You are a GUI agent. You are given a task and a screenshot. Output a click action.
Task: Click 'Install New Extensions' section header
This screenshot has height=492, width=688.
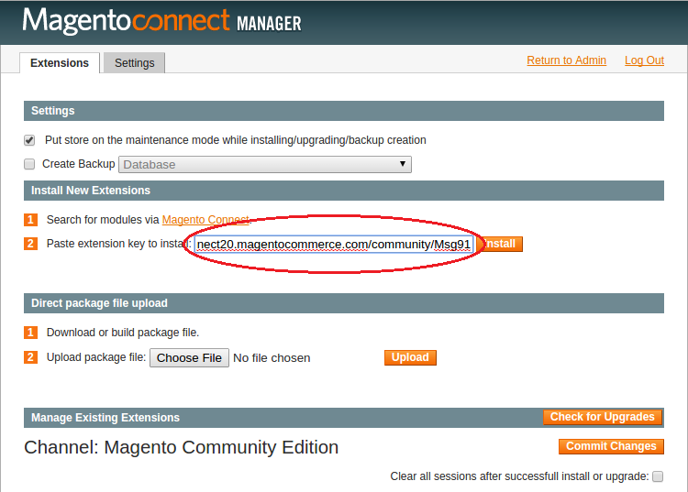coord(344,191)
